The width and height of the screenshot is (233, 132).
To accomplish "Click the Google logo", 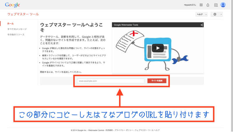I will click(13, 5).
